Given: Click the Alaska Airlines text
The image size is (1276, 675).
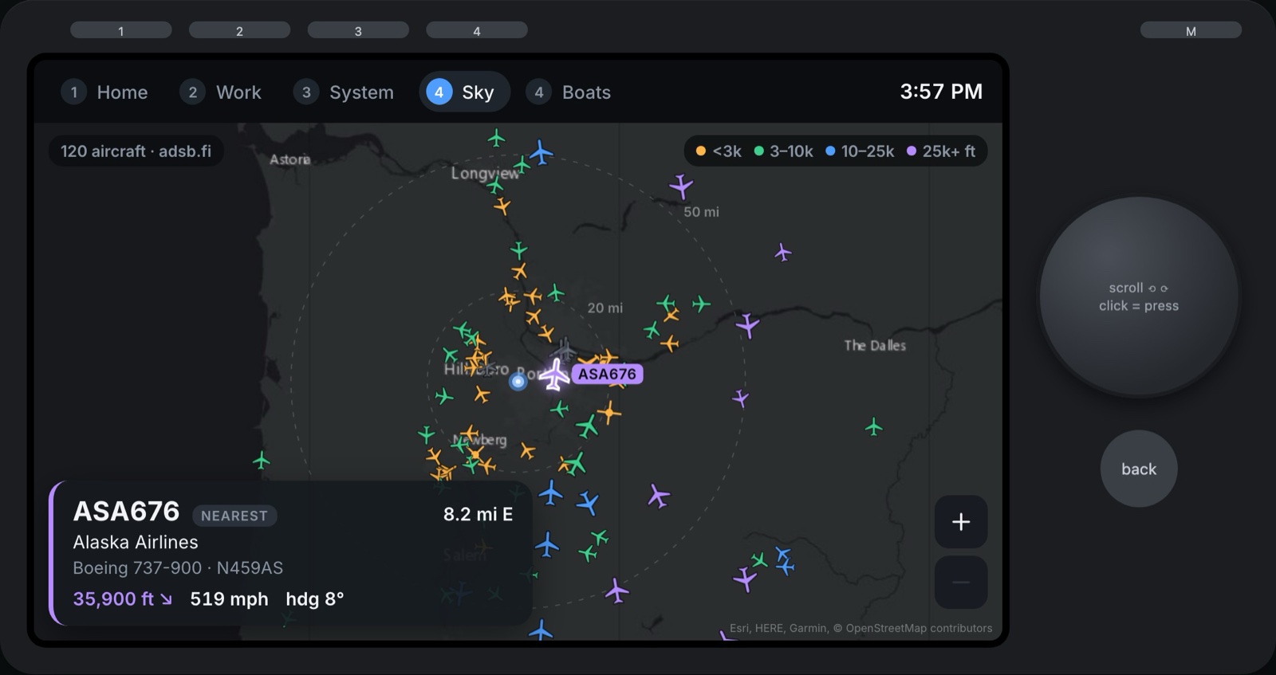Looking at the screenshot, I should (x=136, y=542).
